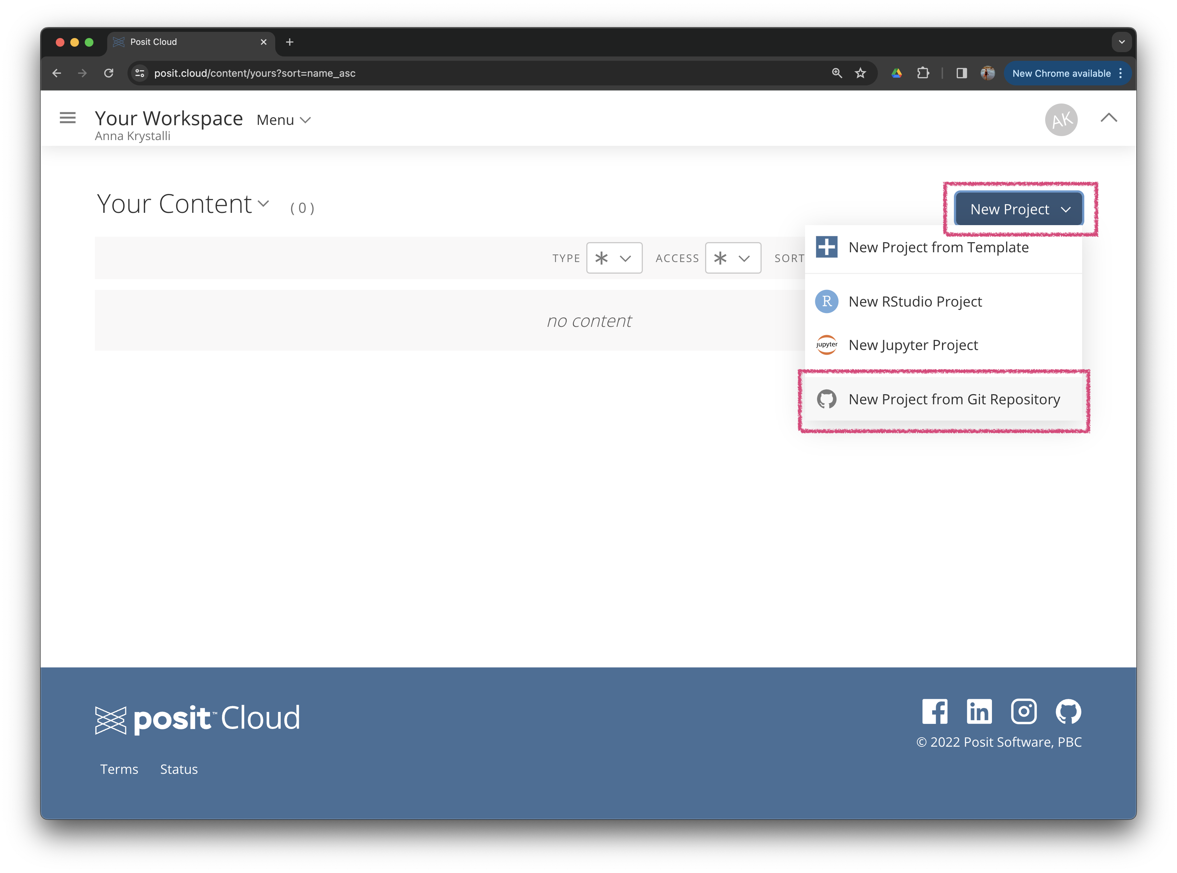Click the RStudio R logo icon
Viewport: 1177px width, 873px height.
pos(826,302)
